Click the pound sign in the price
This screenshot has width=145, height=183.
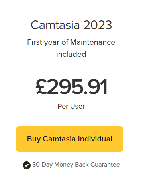coord(41,86)
